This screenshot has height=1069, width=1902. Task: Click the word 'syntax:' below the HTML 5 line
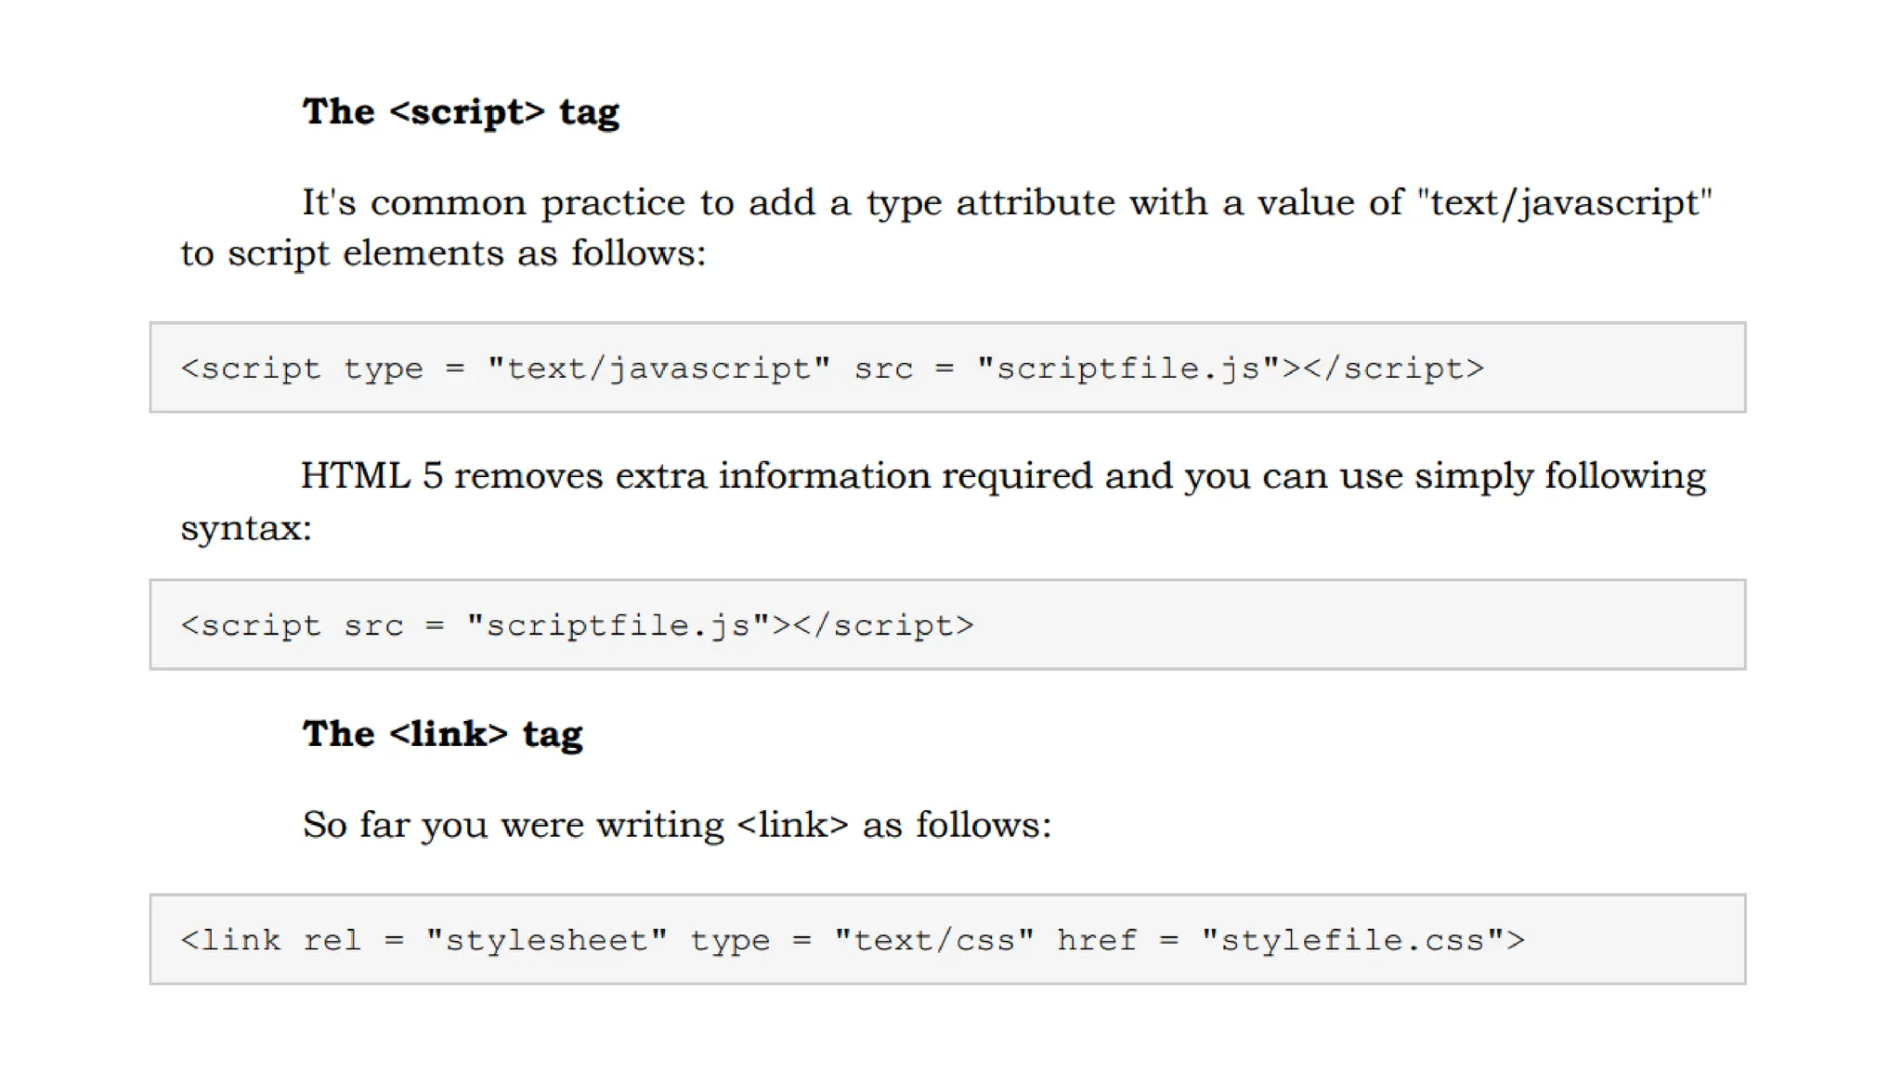(x=246, y=529)
